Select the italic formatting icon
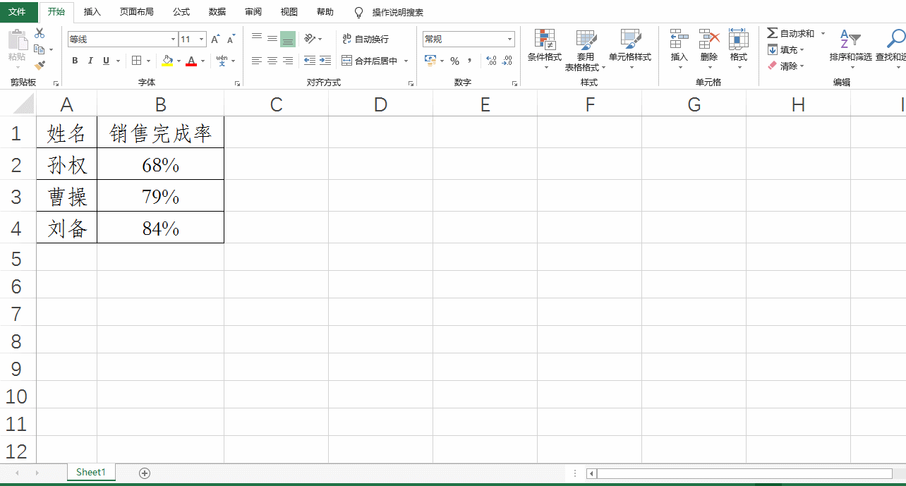This screenshot has height=486, width=906. (90, 61)
